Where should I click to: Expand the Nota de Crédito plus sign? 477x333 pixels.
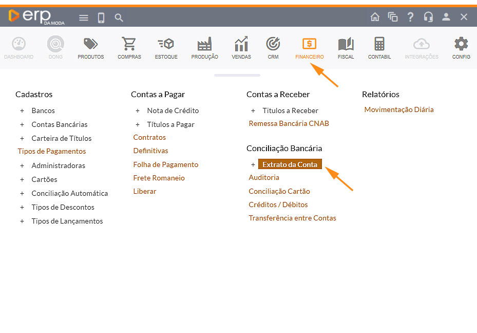(x=138, y=110)
